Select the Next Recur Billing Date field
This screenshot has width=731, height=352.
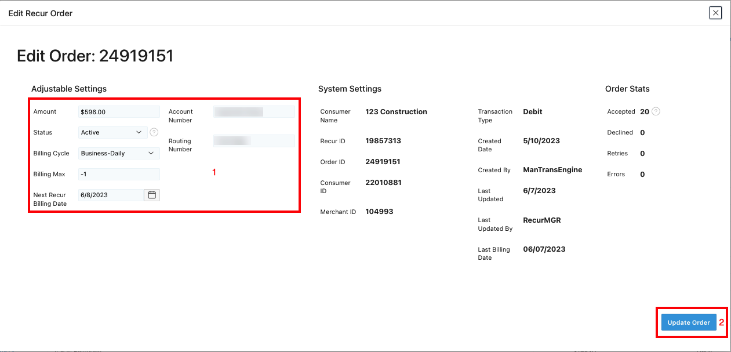[x=110, y=195]
